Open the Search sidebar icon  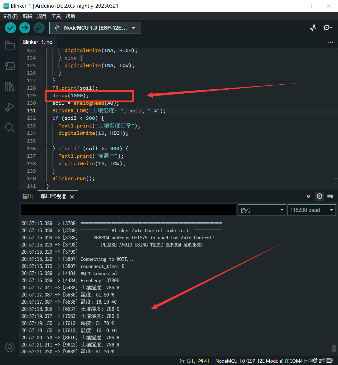pyautogui.click(x=10, y=128)
